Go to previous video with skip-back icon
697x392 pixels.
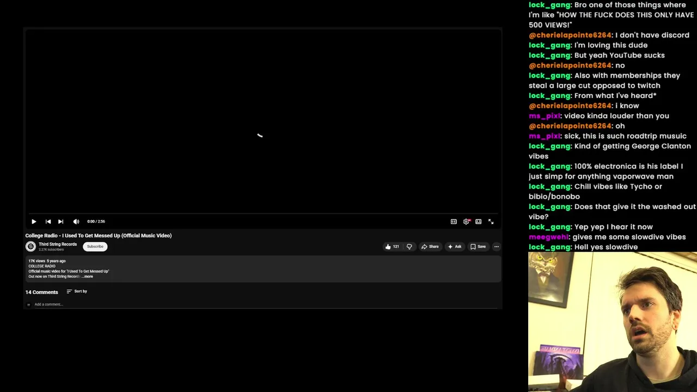[x=48, y=222]
